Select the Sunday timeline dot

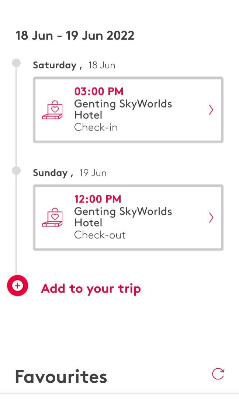click(16, 170)
